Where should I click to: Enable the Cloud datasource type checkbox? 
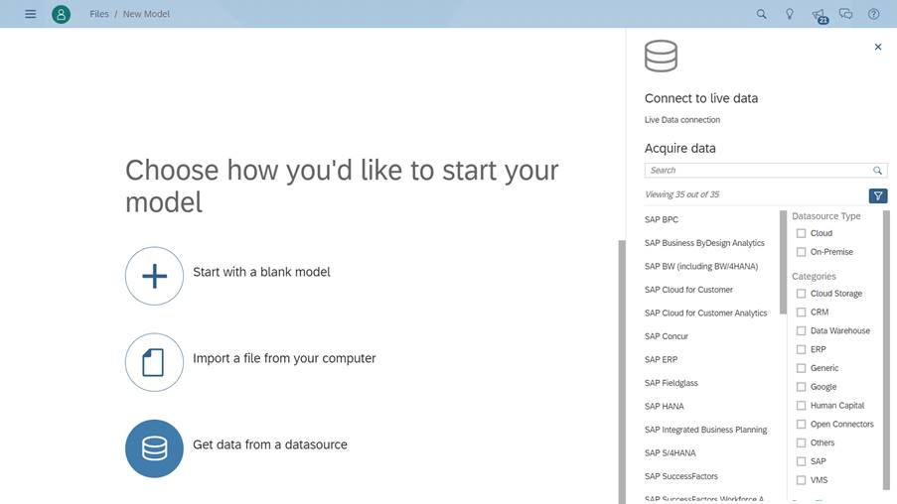tap(802, 233)
